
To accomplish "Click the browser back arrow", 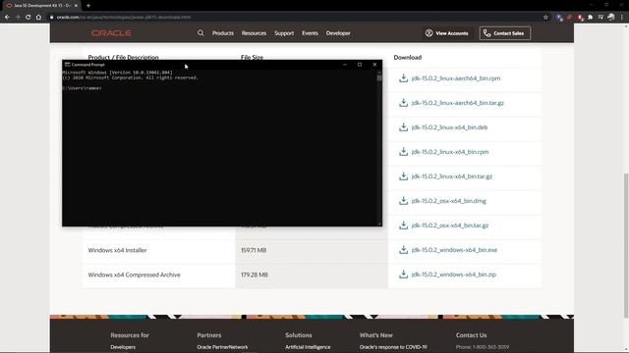I will tap(7, 18).
